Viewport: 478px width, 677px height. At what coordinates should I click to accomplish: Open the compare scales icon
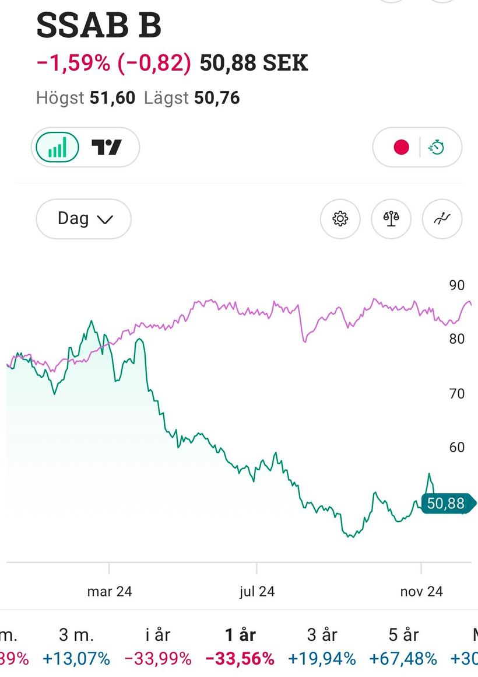pos(391,219)
